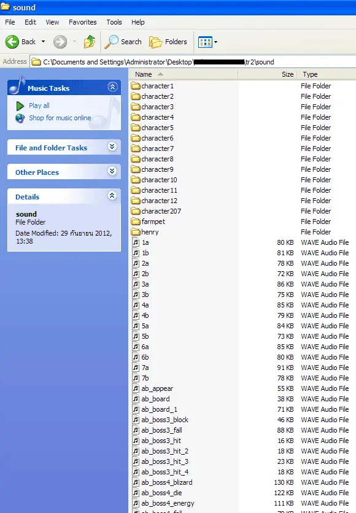Expand the Other Places panel

pos(112,171)
